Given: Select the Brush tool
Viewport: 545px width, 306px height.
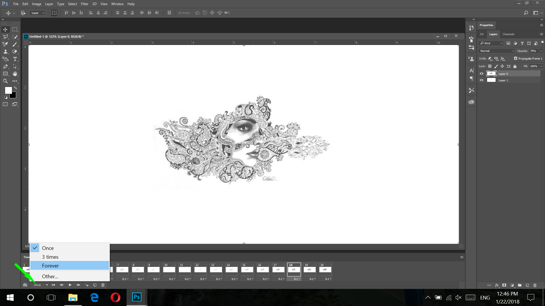Looking at the screenshot, I should coord(15,44).
